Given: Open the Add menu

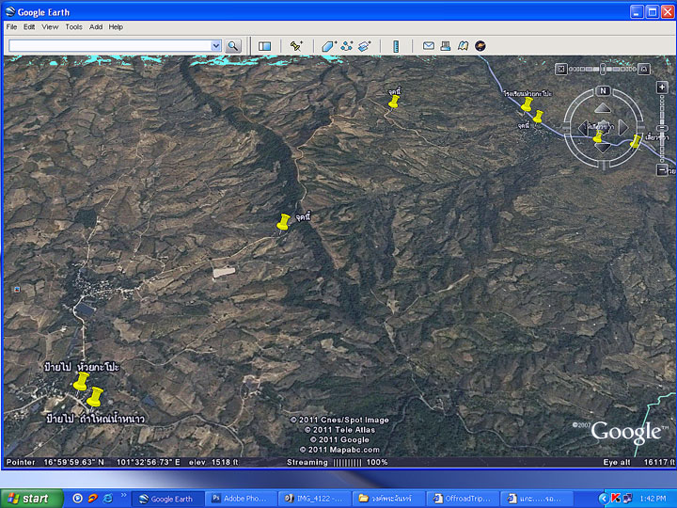Looking at the screenshot, I should pos(96,27).
